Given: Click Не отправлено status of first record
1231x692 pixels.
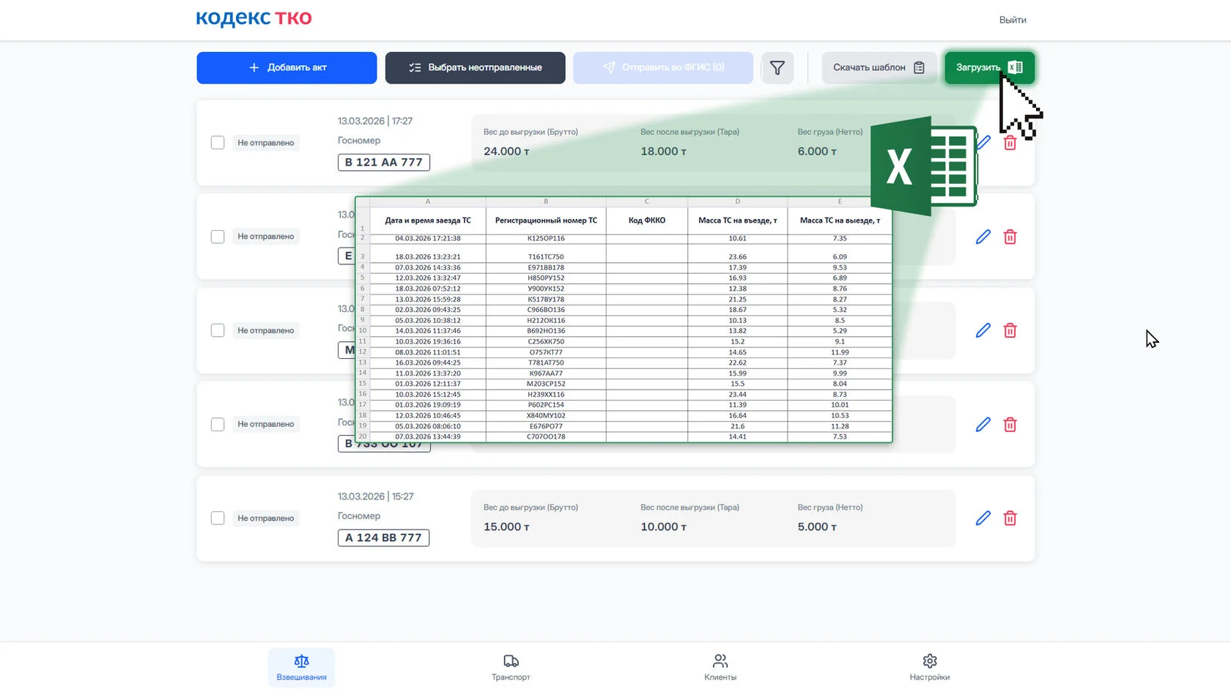Looking at the screenshot, I should coord(265,143).
